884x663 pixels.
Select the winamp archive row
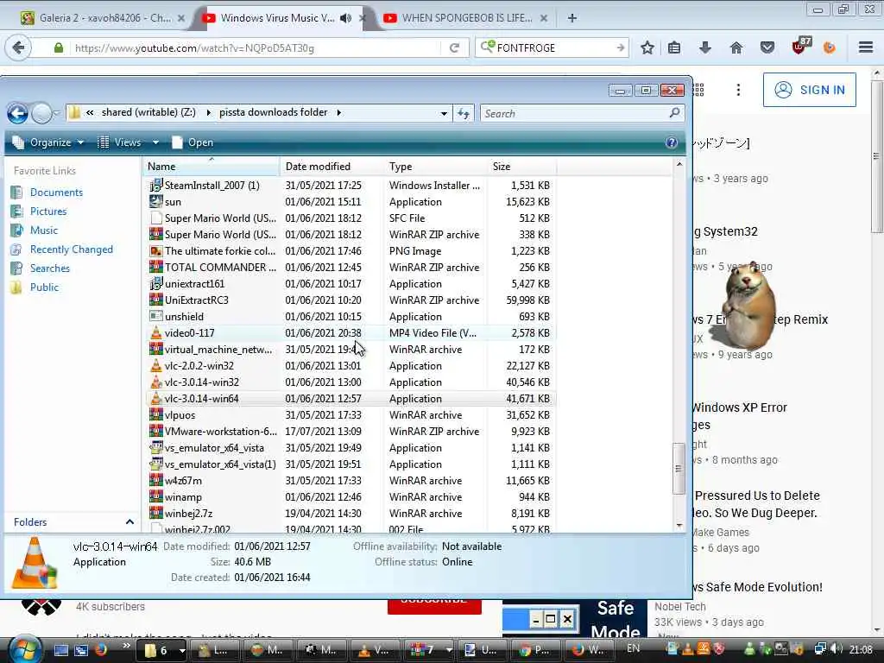tap(350, 497)
